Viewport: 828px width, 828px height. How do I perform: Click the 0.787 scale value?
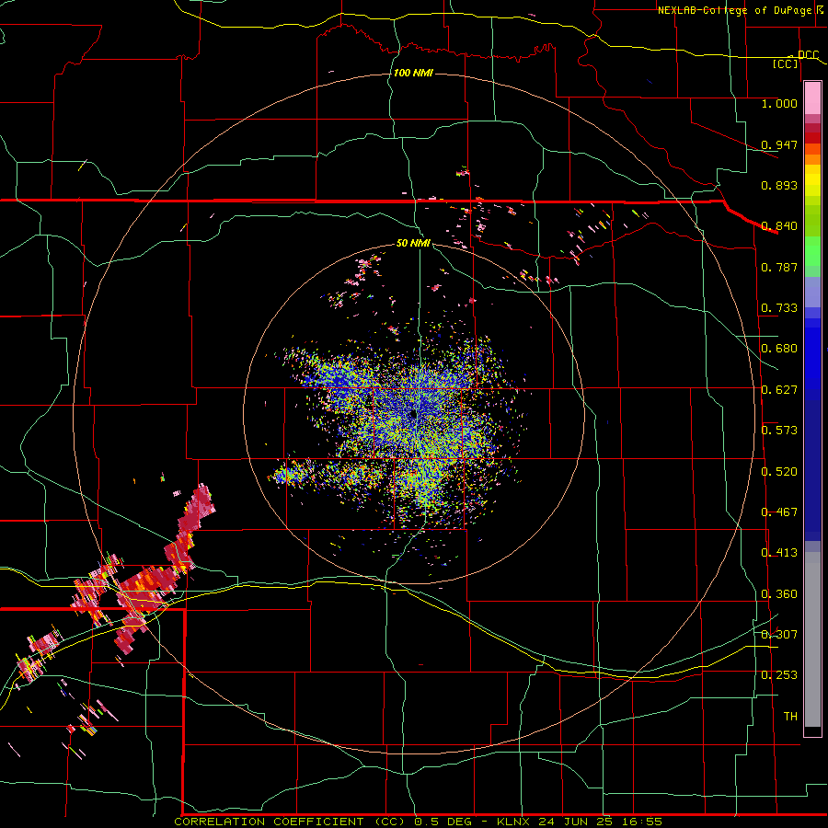pos(779,267)
